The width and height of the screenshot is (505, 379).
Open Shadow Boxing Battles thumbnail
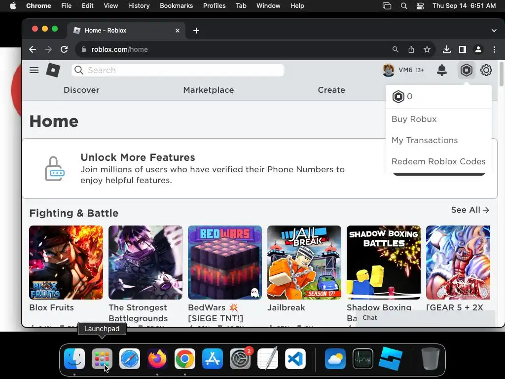(384, 263)
